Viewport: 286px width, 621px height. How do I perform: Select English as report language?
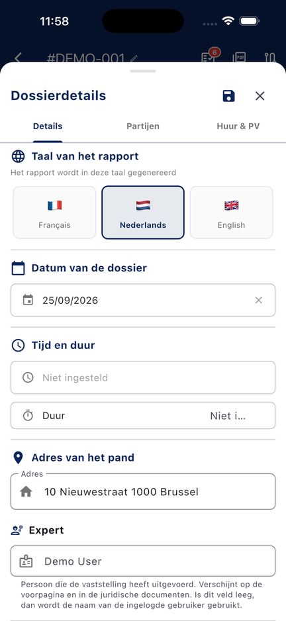coord(231,213)
